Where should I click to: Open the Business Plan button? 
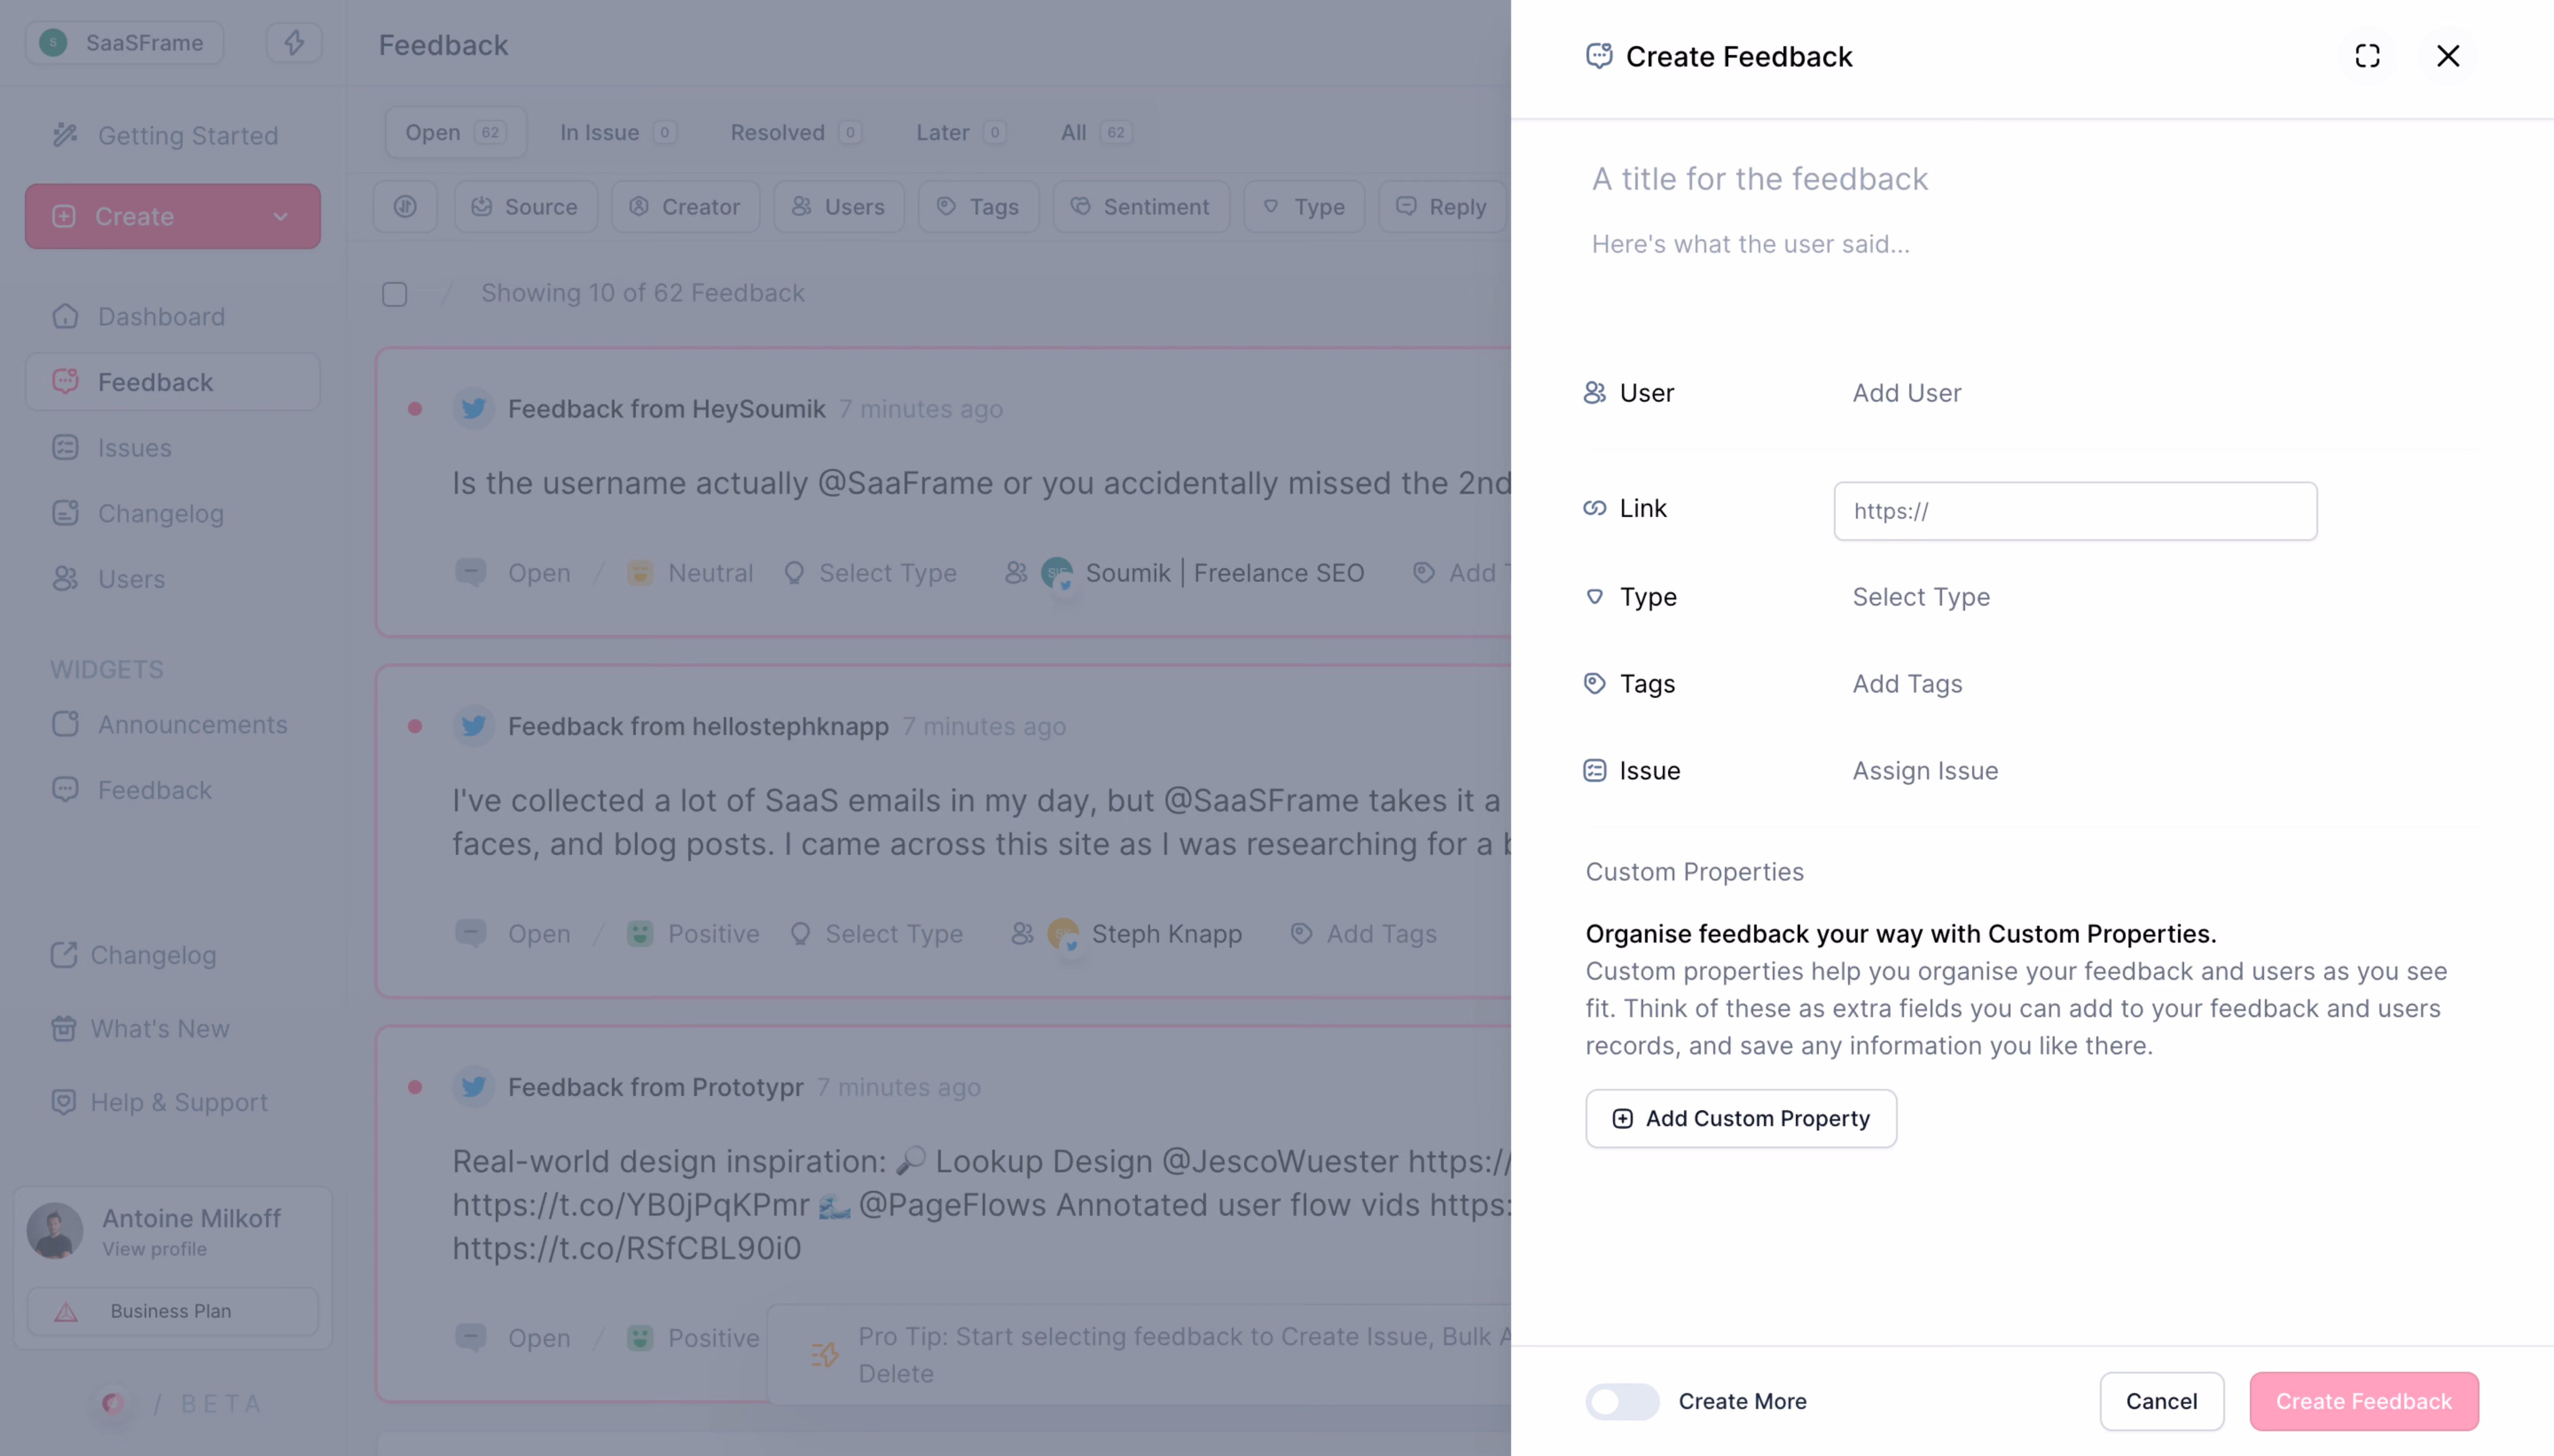(x=172, y=1311)
